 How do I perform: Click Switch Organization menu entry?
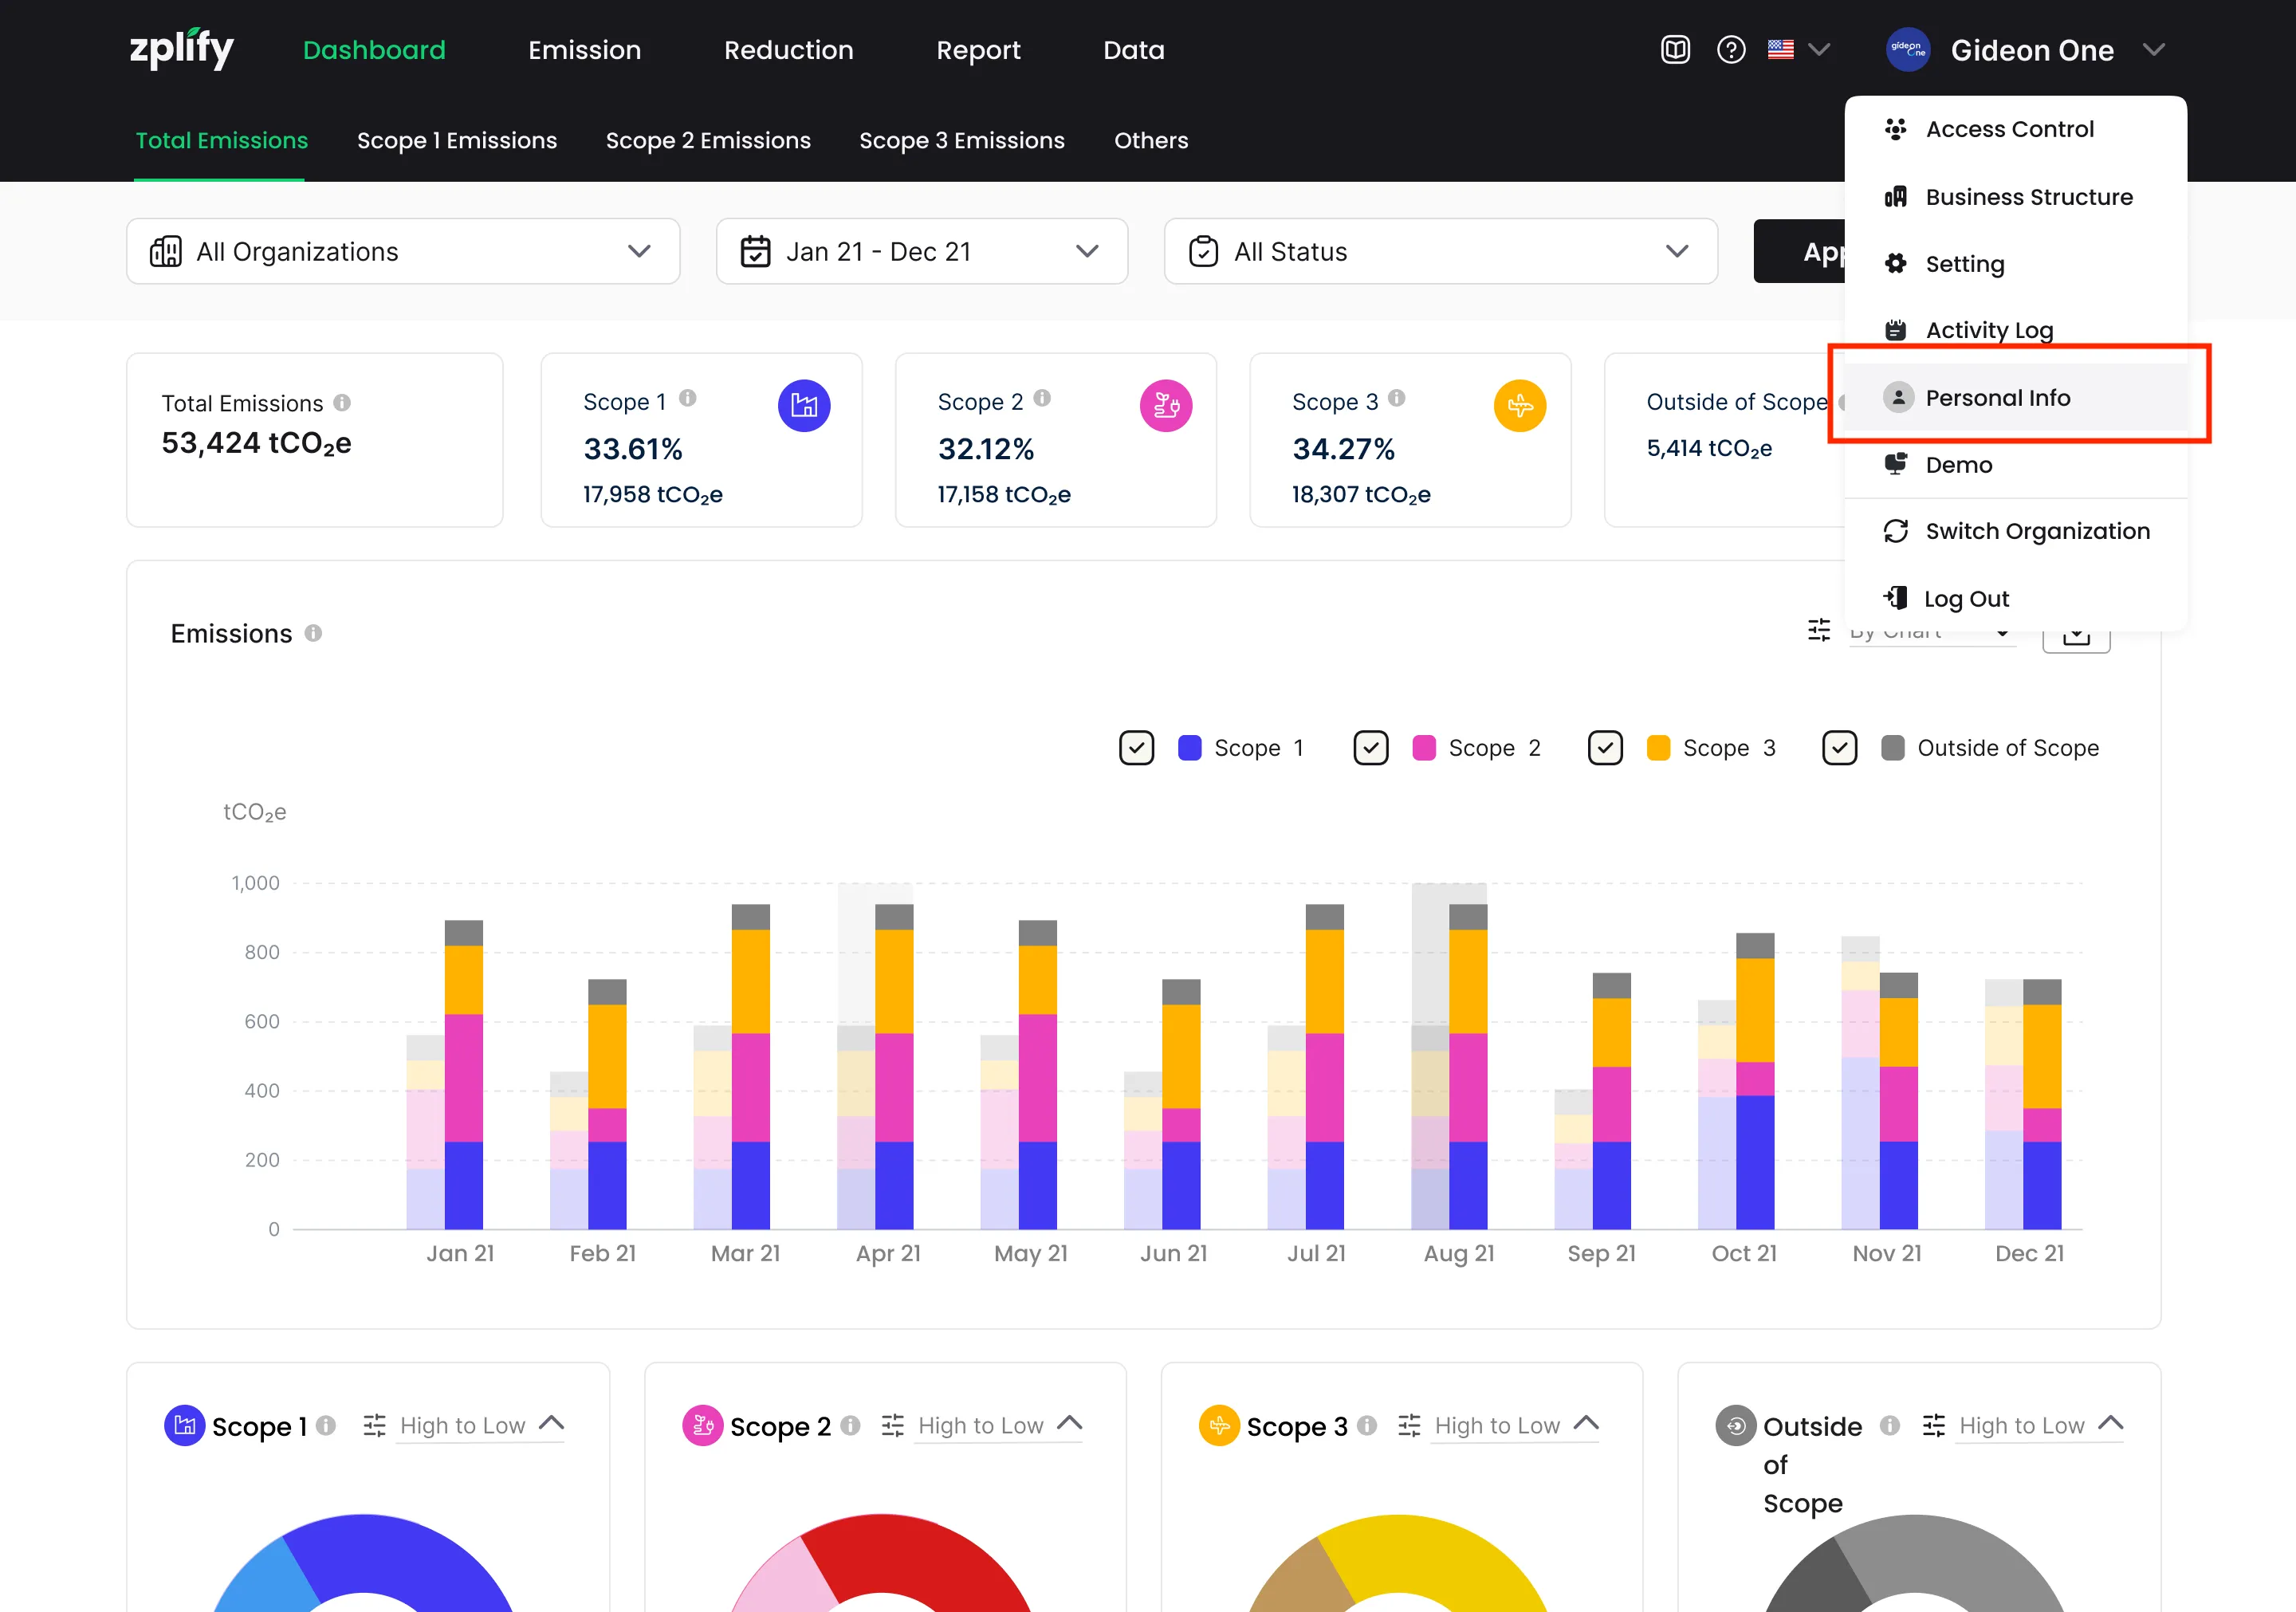pyautogui.click(x=2037, y=531)
